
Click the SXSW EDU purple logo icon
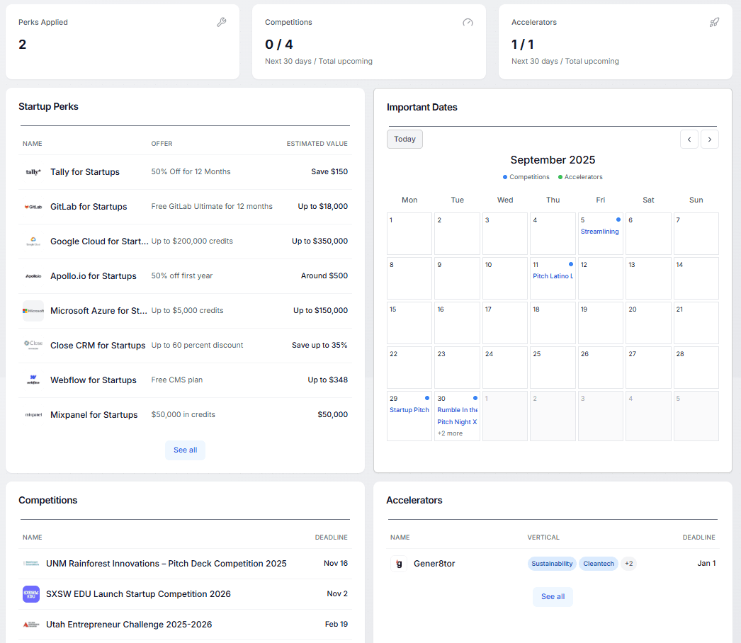pos(31,594)
